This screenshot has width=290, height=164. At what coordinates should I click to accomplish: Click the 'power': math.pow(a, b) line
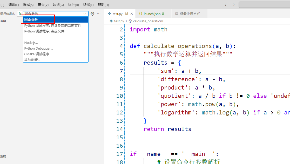[198, 104]
